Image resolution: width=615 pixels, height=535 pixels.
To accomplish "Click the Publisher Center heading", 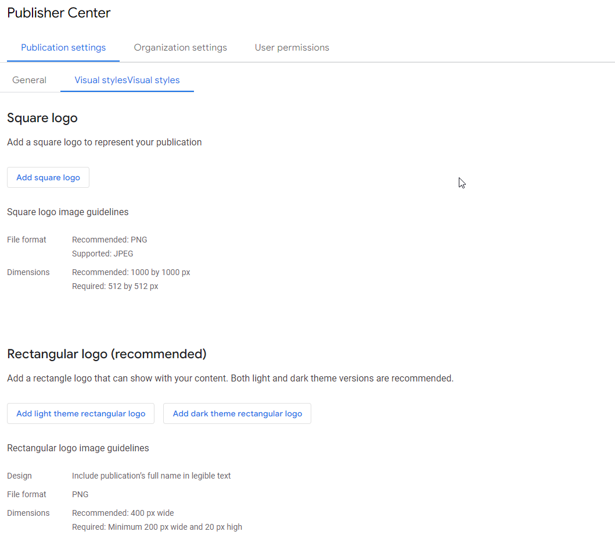I will (58, 13).
